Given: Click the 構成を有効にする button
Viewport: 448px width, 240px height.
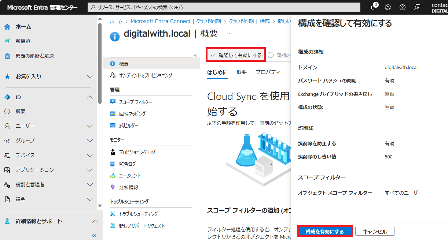Looking at the screenshot, I should point(325,231).
